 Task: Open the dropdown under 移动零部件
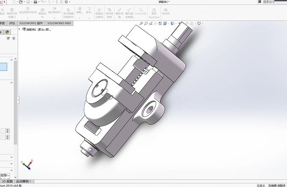pos(54,18)
